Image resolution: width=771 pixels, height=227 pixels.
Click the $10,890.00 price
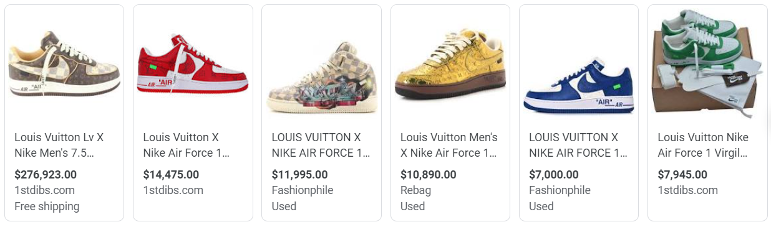[x=429, y=175]
